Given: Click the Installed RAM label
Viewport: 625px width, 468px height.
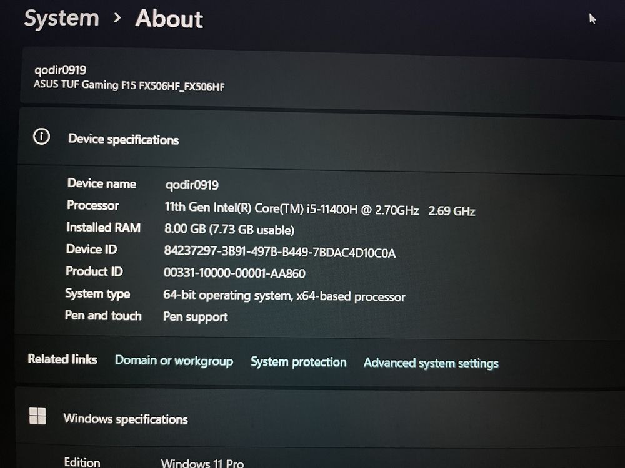Looking at the screenshot, I should tap(103, 227).
